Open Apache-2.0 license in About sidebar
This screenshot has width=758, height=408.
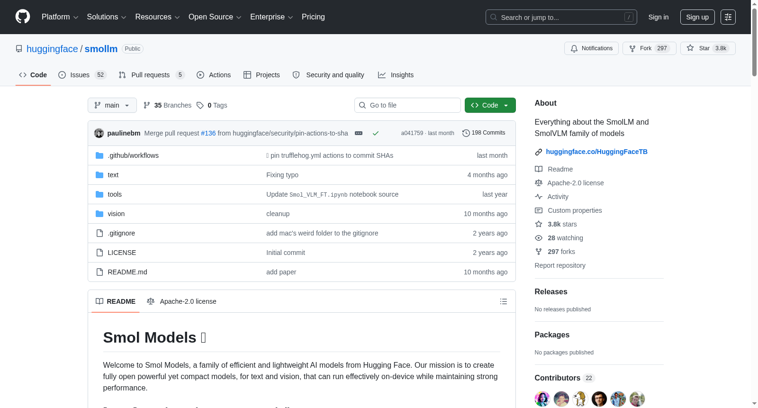coord(569,183)
